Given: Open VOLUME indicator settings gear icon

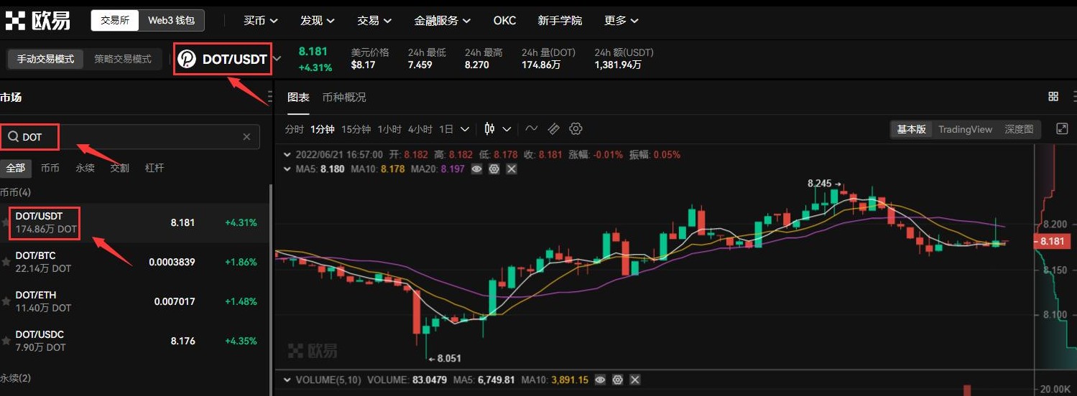Looking at the screenshot, I should pos(617,379).
